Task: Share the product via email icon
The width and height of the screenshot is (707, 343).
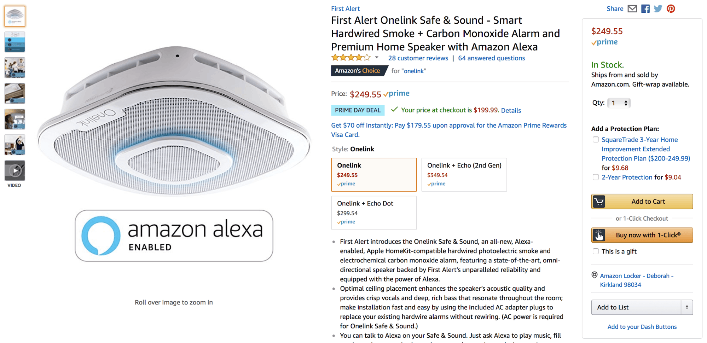Action: point(632,9)
